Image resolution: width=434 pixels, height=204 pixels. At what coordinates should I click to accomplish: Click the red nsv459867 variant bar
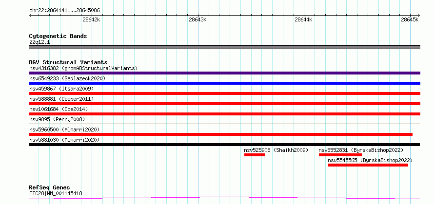[x=224, y=93]
